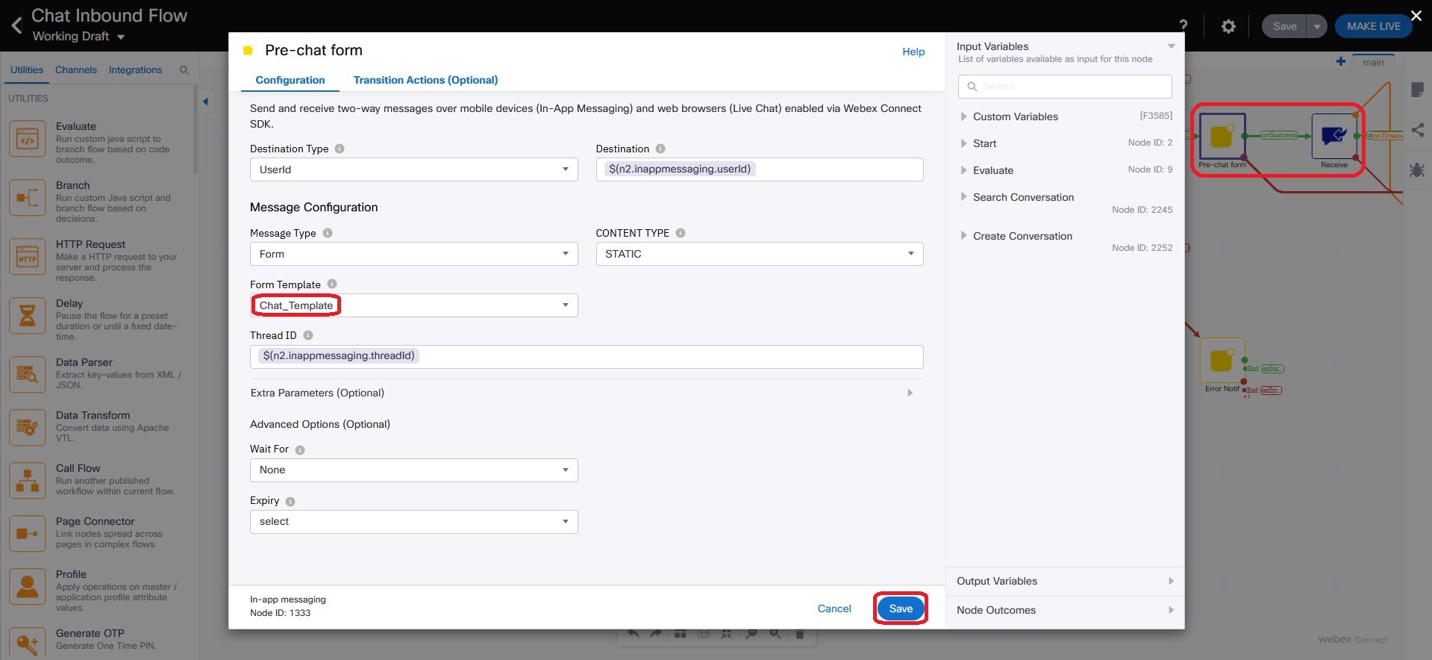Image resolution: width=1432 pixels, height=660 pixels.
Task: Open the Integrations tab
Action: pyautogui.click(x=135, y=69)
